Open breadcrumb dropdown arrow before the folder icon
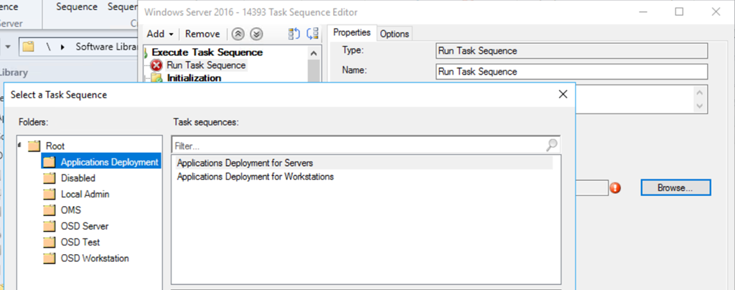Viewport: 735px width, 290px height. (7, 47)
